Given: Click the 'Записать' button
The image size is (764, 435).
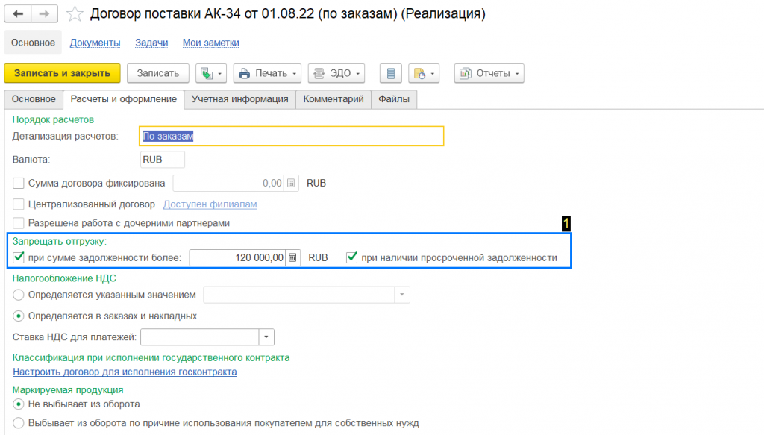Looking at the screenshot, I should [158, 74].
